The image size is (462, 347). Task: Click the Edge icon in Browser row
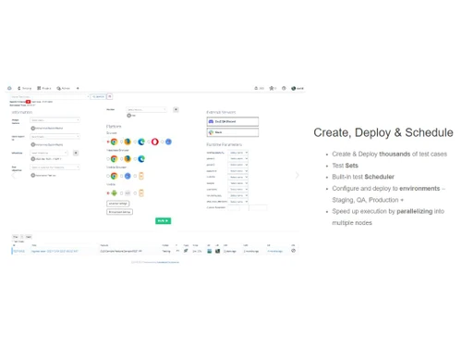[141, 142]
